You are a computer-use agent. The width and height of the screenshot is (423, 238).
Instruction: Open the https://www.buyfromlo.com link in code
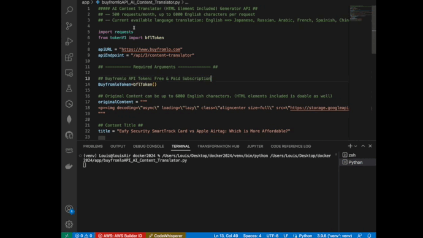tap(151, 50)
